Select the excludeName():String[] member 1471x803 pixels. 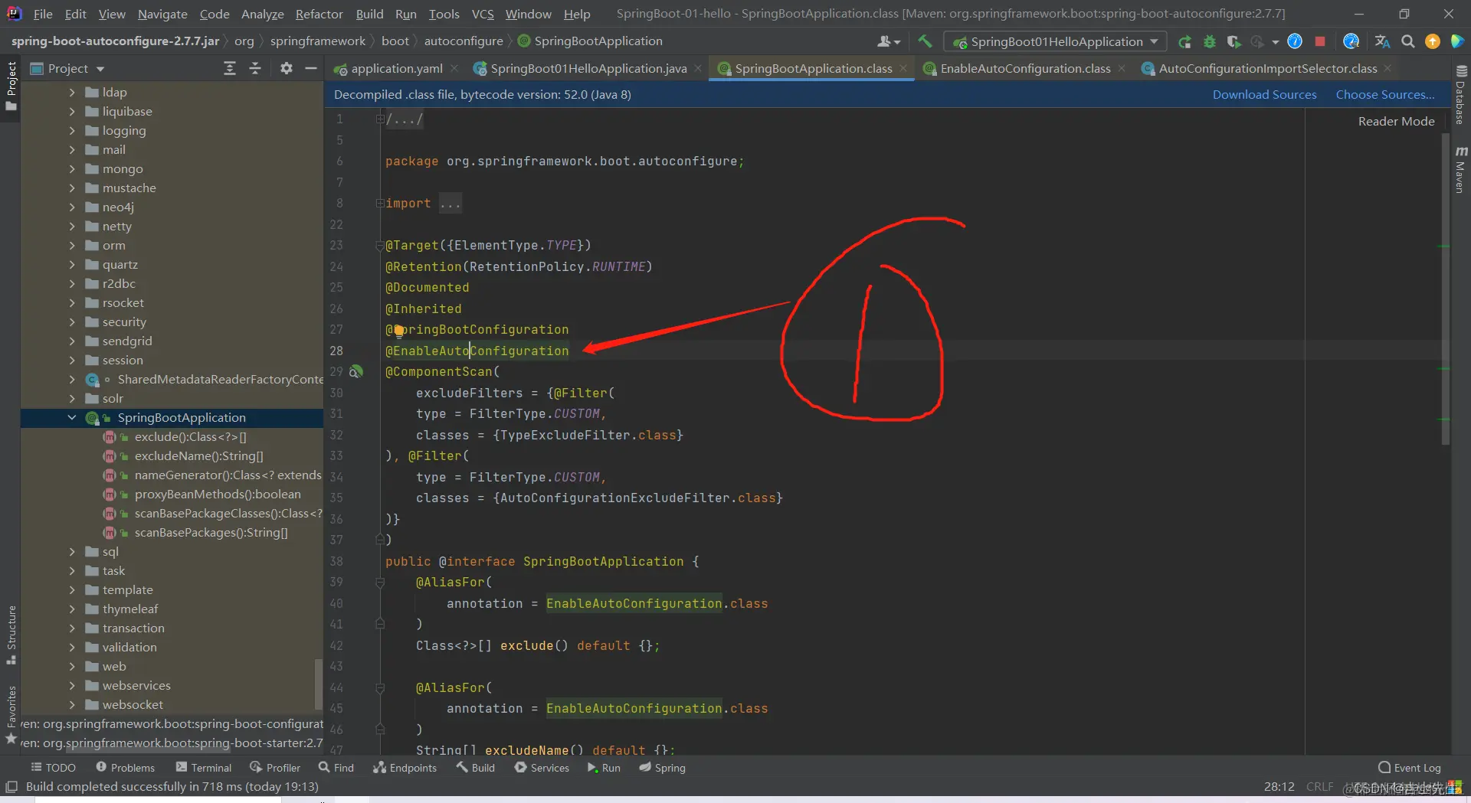coord(198,455)
